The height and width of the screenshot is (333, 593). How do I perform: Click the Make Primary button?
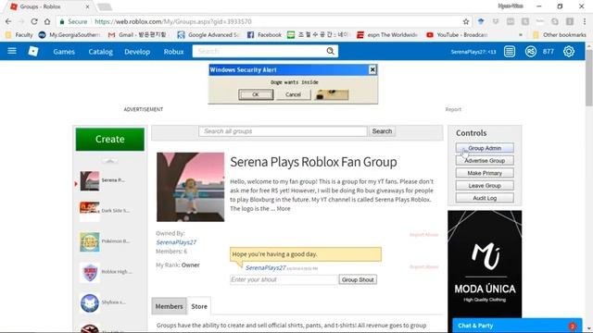(485, 173)
